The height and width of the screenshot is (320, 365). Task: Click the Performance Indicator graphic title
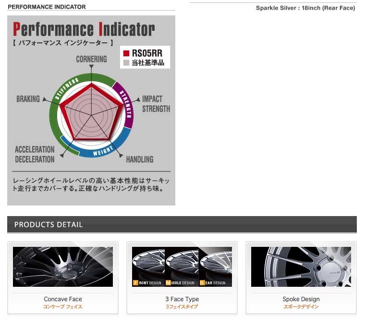[84, 29]
